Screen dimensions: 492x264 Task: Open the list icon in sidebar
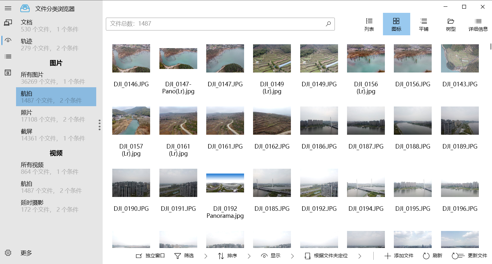(x=8, y=56)
